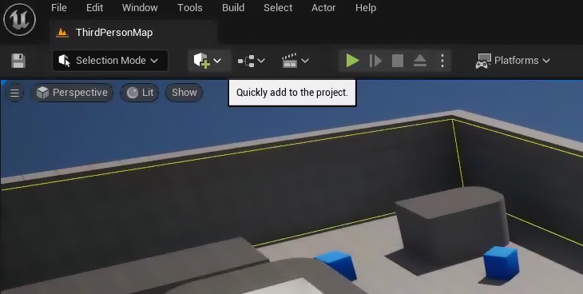This screenshot has height=294, width=583.
Task: Change the Lit view mode
Action: 140,93
